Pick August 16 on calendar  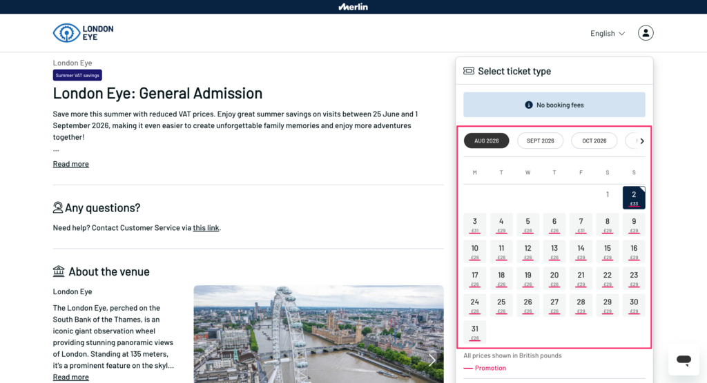pos(634,251)
